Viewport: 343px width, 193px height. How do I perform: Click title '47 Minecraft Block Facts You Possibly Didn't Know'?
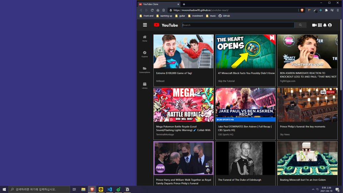point(246,73)
